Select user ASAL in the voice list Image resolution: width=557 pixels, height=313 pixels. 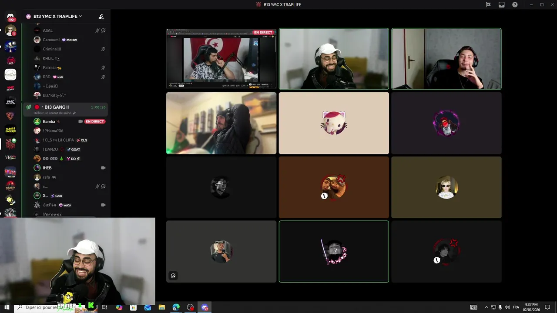click(x=47, y=30)
